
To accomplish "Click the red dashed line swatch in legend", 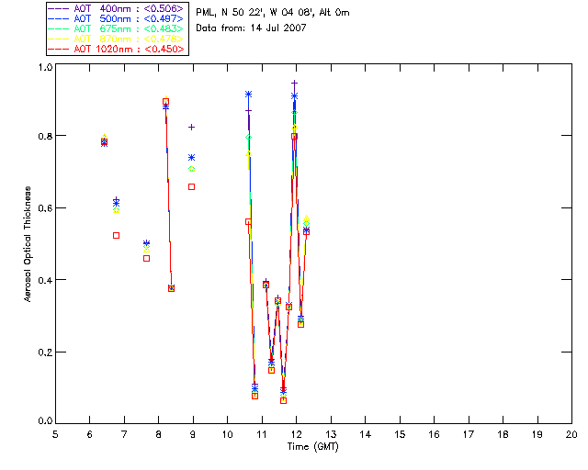I will 59,50.
